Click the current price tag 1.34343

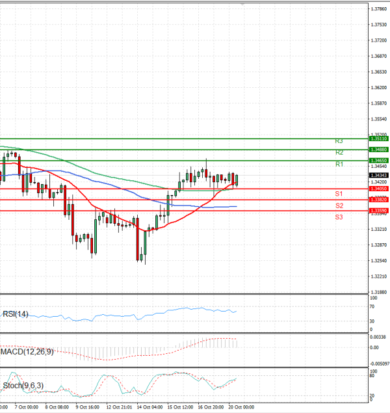coord(378,176)
